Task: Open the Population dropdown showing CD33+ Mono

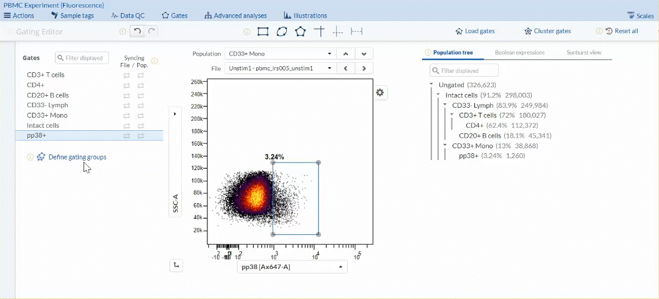Action: tap(281, 54)
